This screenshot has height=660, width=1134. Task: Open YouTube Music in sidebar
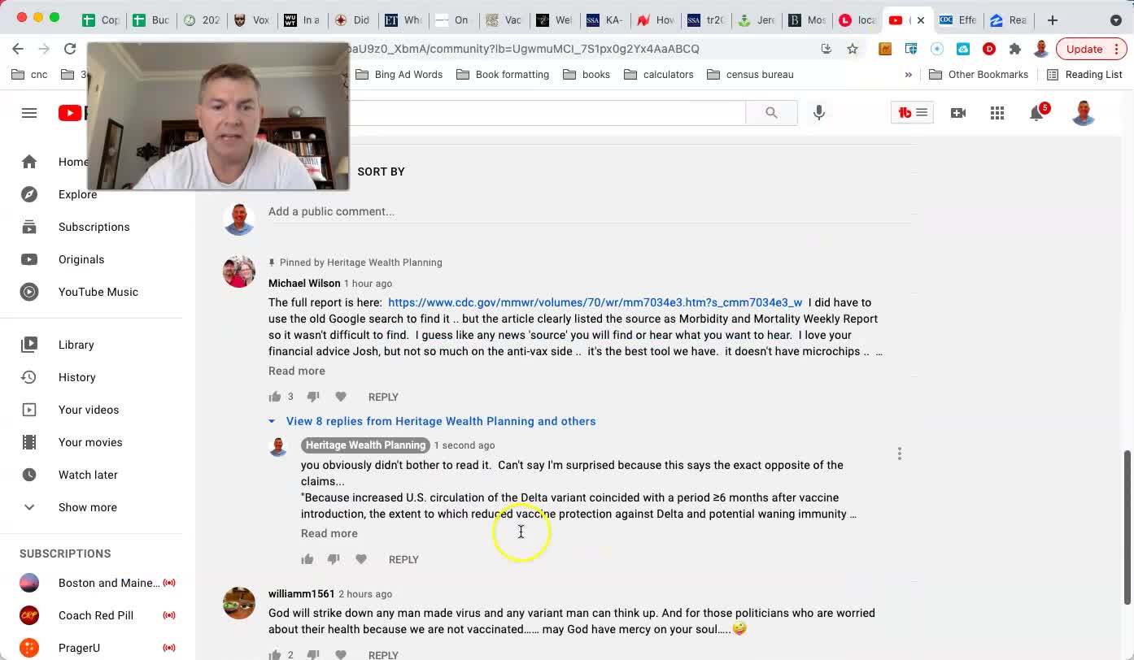click(98, 292)
